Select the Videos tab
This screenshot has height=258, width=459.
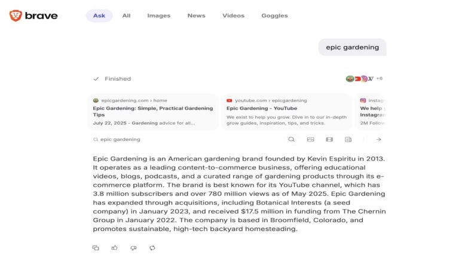pos(233,16)
